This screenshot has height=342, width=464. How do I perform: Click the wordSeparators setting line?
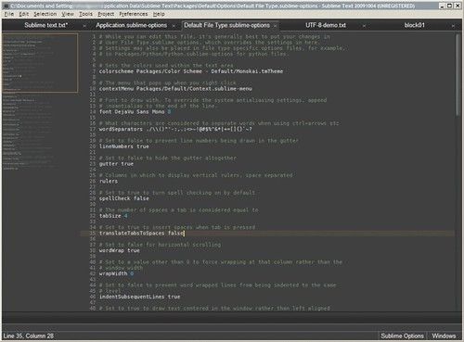175,129
